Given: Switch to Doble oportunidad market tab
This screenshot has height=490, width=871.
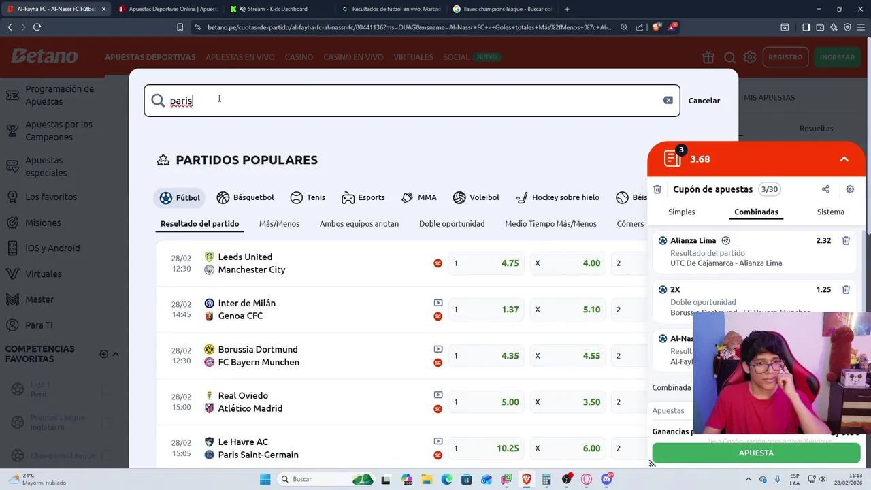Looking at the screenshot, I should 452,224.
